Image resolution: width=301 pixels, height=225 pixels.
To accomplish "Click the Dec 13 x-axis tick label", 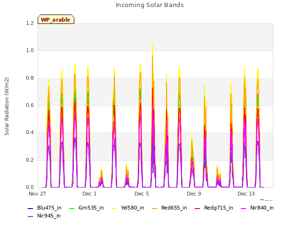I will pyautogui.click(x=246, y=194).
